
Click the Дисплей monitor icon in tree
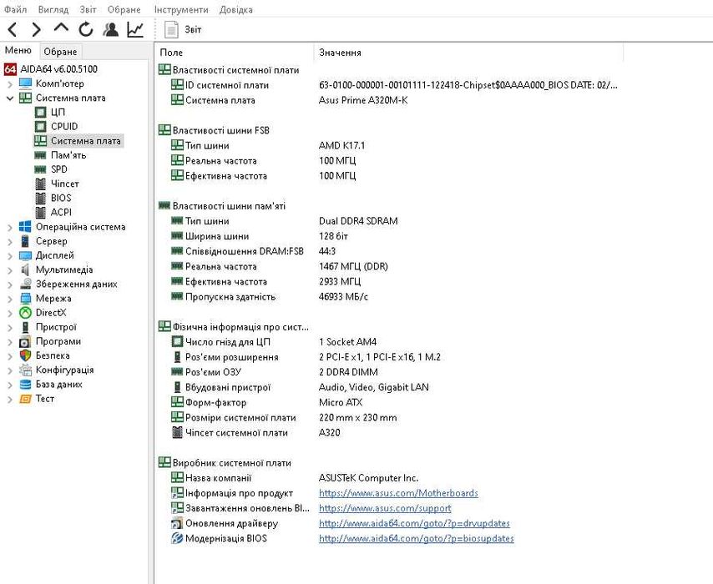pos(25,255)
